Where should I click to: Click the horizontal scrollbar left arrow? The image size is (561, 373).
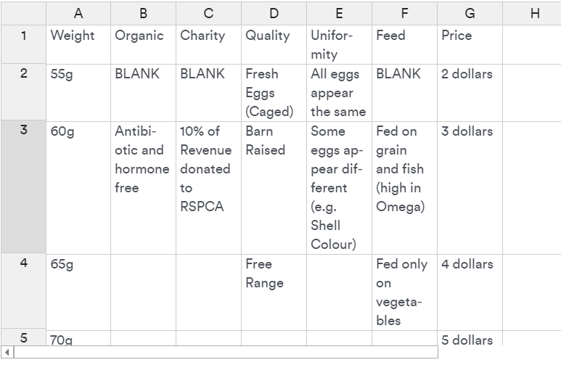click(x=7, y=352)
